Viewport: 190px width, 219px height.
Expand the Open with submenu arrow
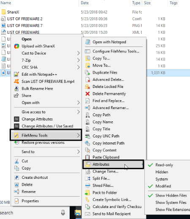(x=79, y=103)
